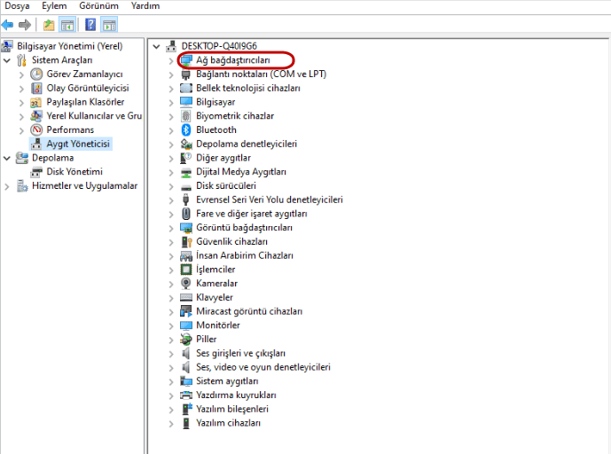Open the Eylem menu
This screenshot has width=611, height=454.
click(54, 6)
